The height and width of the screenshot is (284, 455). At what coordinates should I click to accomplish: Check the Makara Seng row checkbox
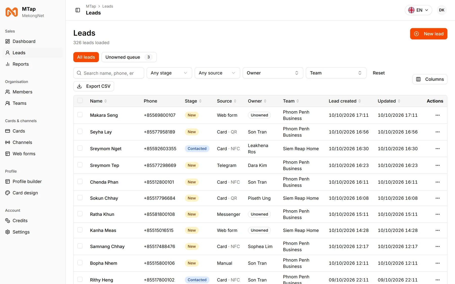[x=80, y=115]
